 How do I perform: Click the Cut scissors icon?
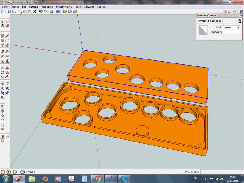point(20,12)
